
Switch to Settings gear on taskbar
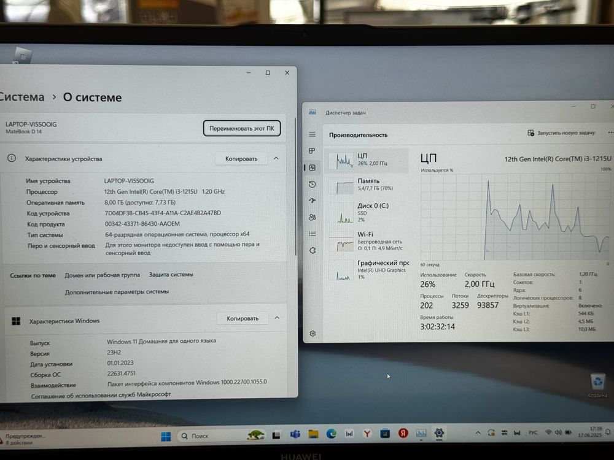439,433
